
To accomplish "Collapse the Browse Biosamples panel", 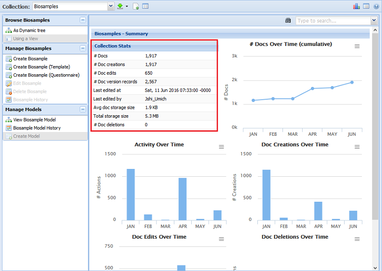I will (x=83, y=20).
